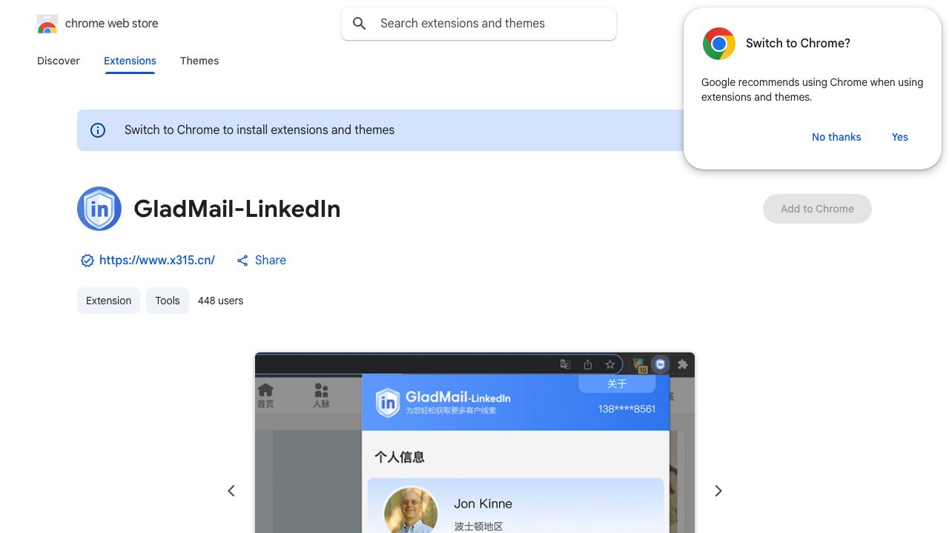This screenshot has width=949, height=533.
Task: Switch to the Themes tab
Action: point(199,61)
